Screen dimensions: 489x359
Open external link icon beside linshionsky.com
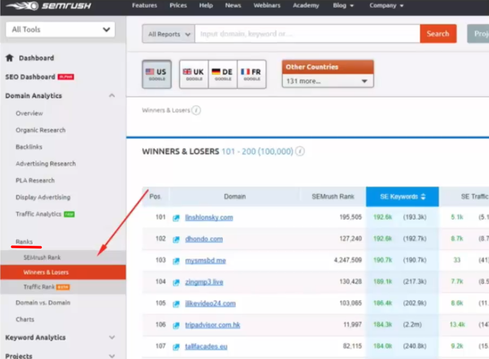tap(176, 218)
